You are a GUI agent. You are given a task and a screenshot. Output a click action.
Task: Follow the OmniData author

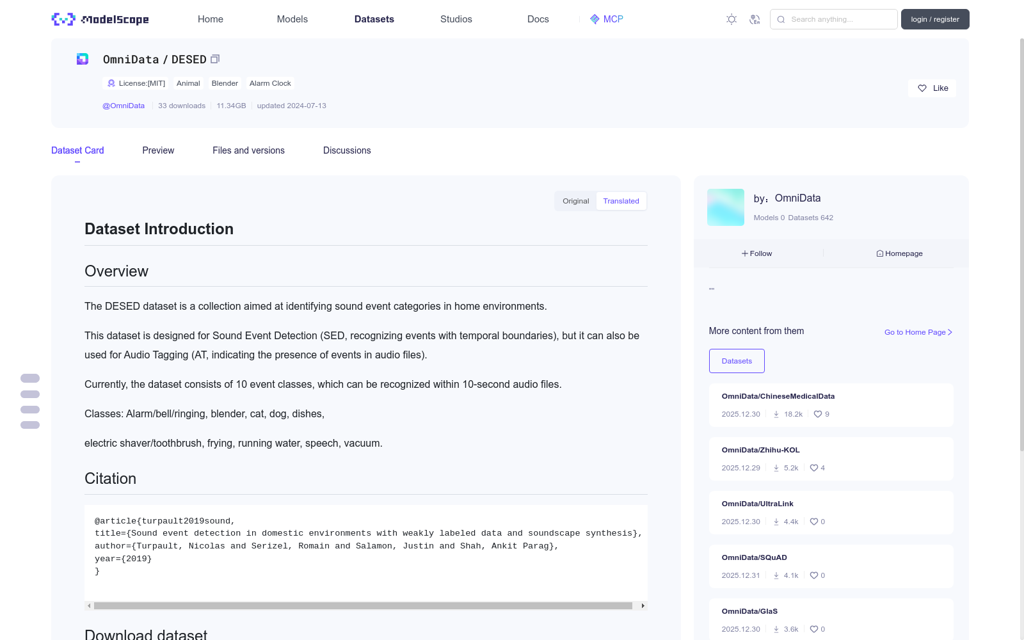pyautogui.click(x=756, y=253)
